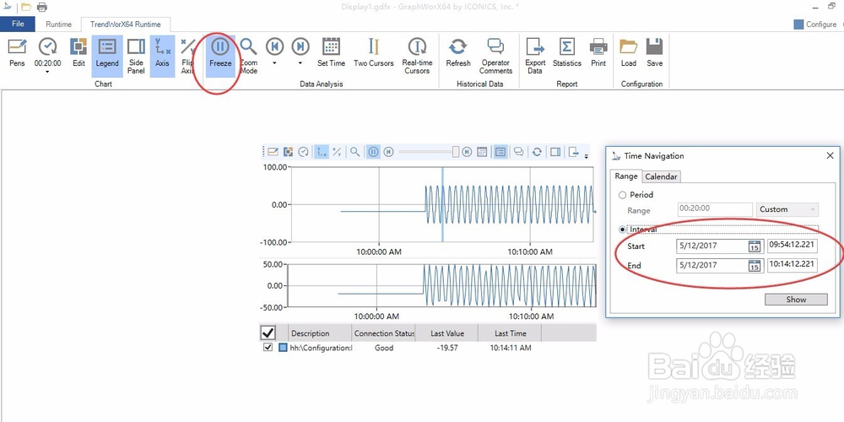Click the step back time ribbon icon
Image resolution: width=844 pixels, height=422 pixels.
274,46
